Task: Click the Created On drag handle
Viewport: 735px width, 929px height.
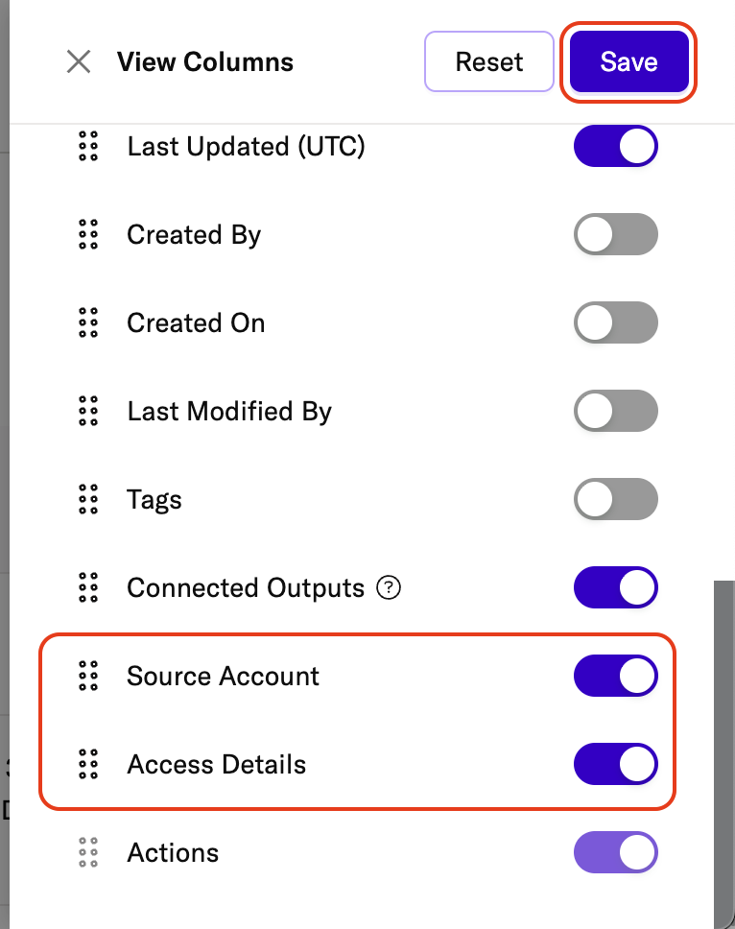Action: point(88,323)
